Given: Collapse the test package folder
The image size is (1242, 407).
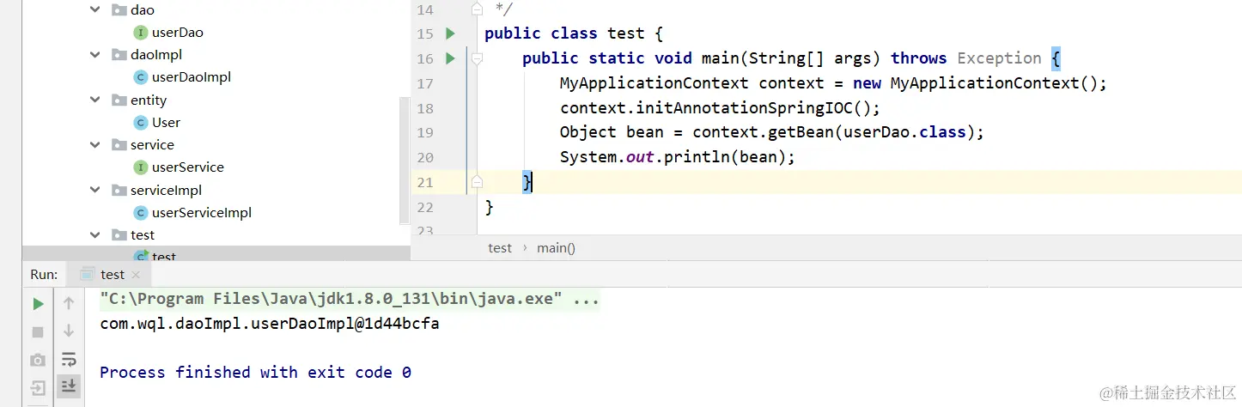Looking at the screenshot, I should click(95, 234).
